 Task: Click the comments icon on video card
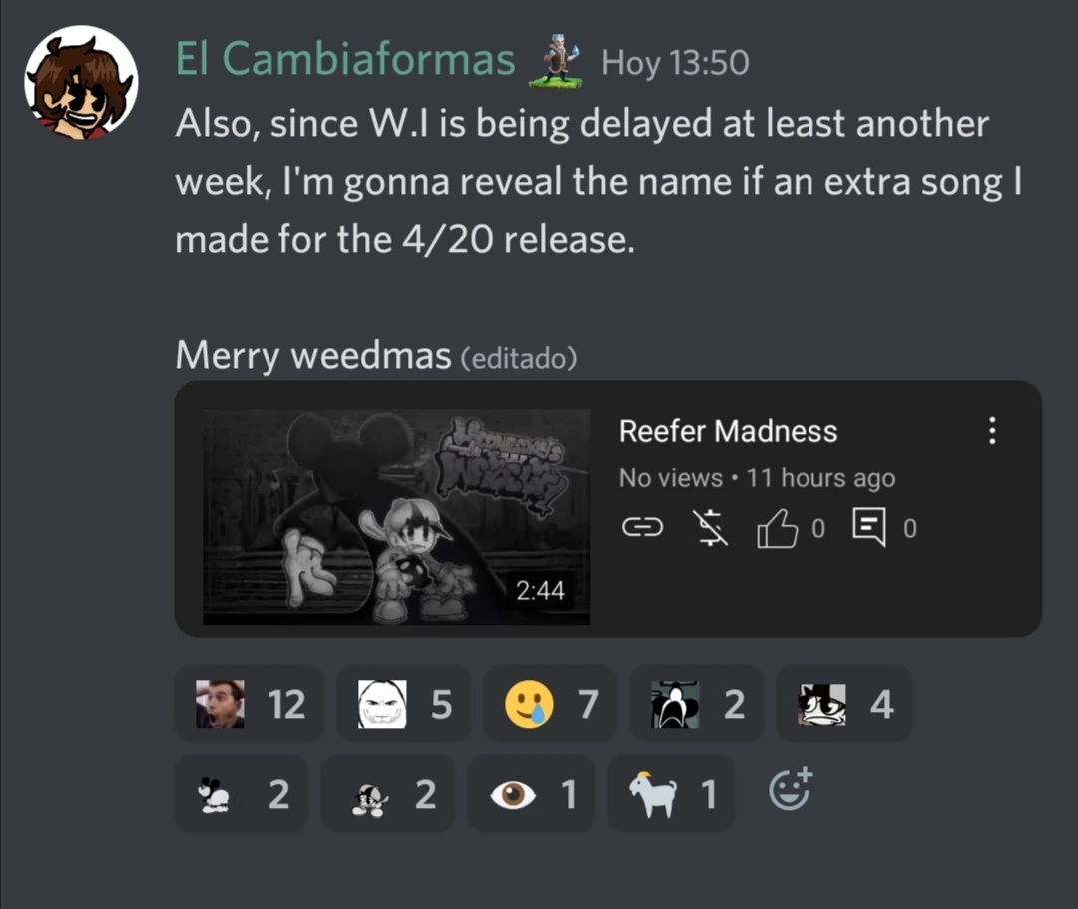pos(869,527)
